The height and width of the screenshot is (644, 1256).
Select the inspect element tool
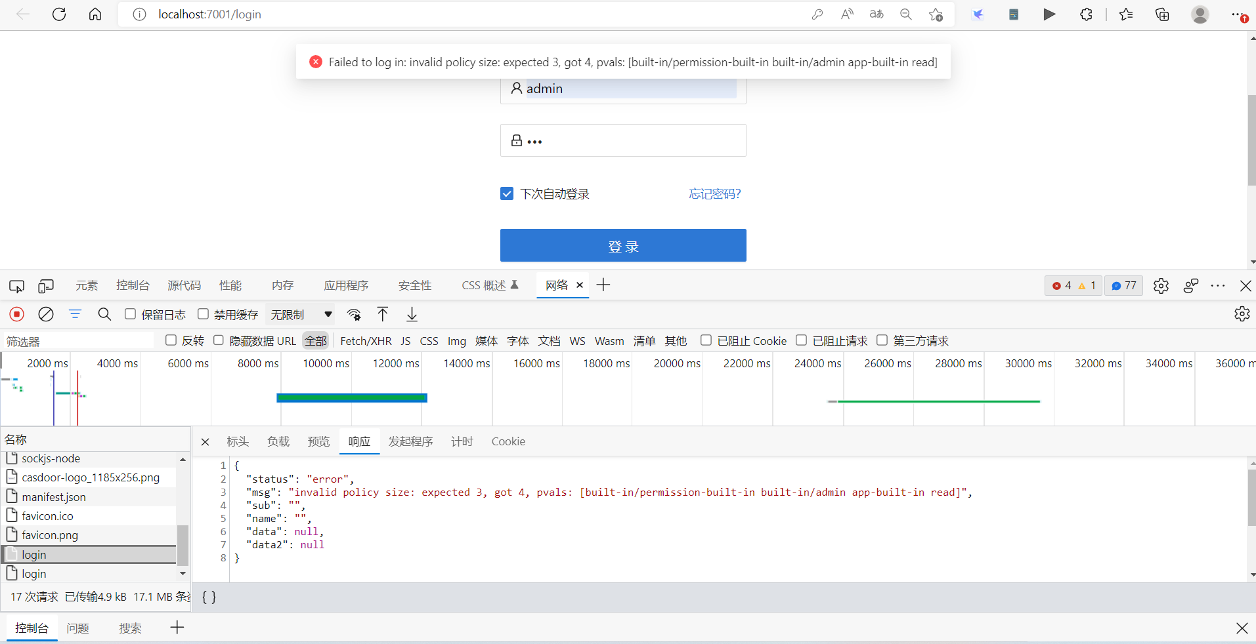16,285
